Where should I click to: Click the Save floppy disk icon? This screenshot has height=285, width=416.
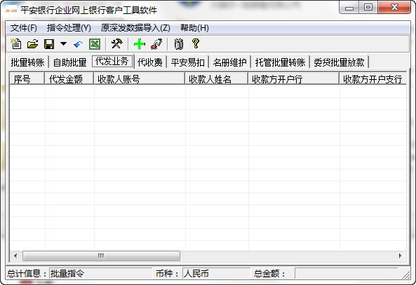(49, 44)
